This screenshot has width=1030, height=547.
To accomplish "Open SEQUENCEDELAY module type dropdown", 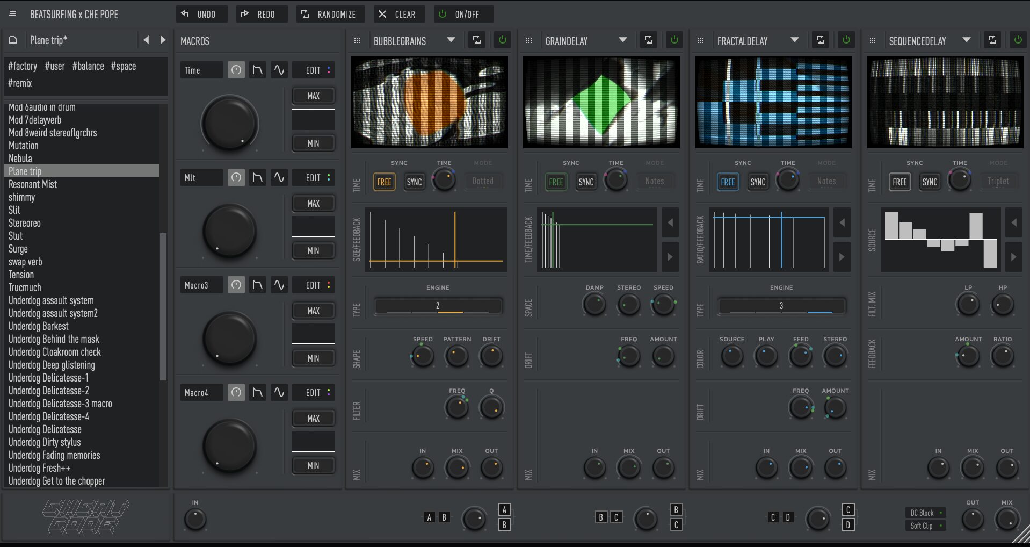I will pos(967,40).
